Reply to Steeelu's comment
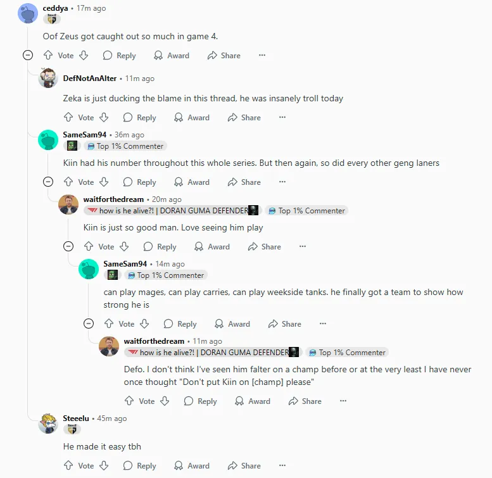 point(140,465)
